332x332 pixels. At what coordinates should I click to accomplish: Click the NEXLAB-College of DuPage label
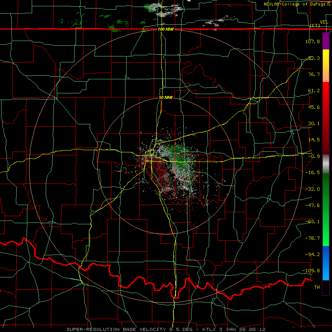point(295,4)
